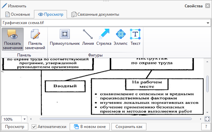Select the Линия shape tool
The width and height of the screenshot is (212, 132).
88,37
